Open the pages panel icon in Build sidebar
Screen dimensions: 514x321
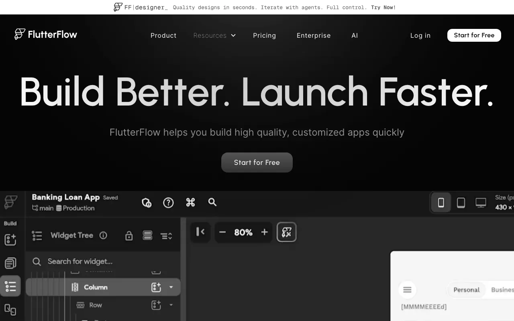pyautogui.click(x=10, y=263)
